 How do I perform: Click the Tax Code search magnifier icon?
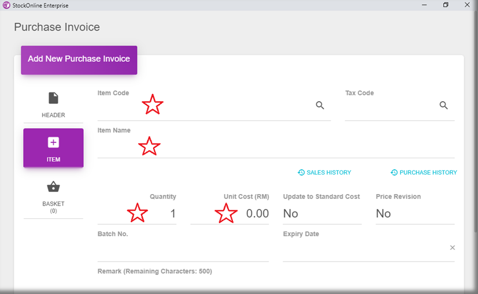pyautogui.click(x=443, y=105)
